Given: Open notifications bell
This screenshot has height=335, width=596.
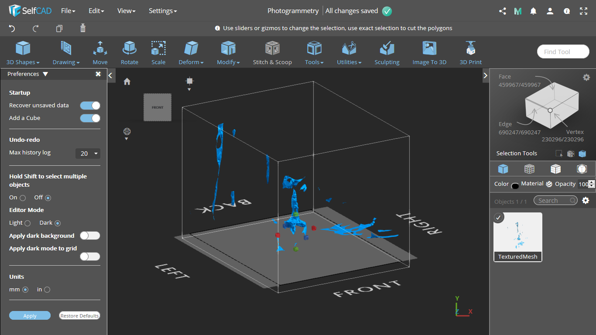Looking at the screenshot, I should pos(533,11).
